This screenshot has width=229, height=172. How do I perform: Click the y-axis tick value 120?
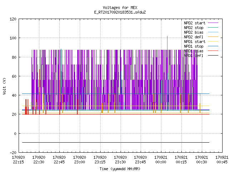13,19
